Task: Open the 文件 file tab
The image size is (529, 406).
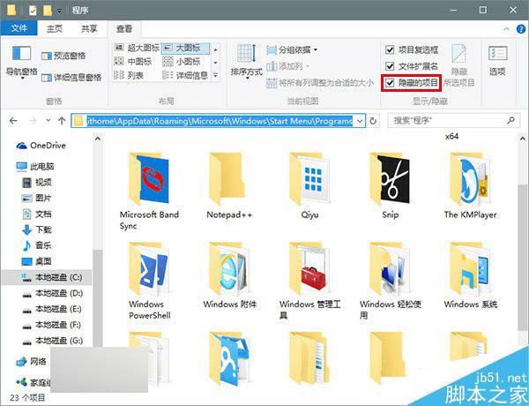Action: pyautogui.click(x=19, y=28)
